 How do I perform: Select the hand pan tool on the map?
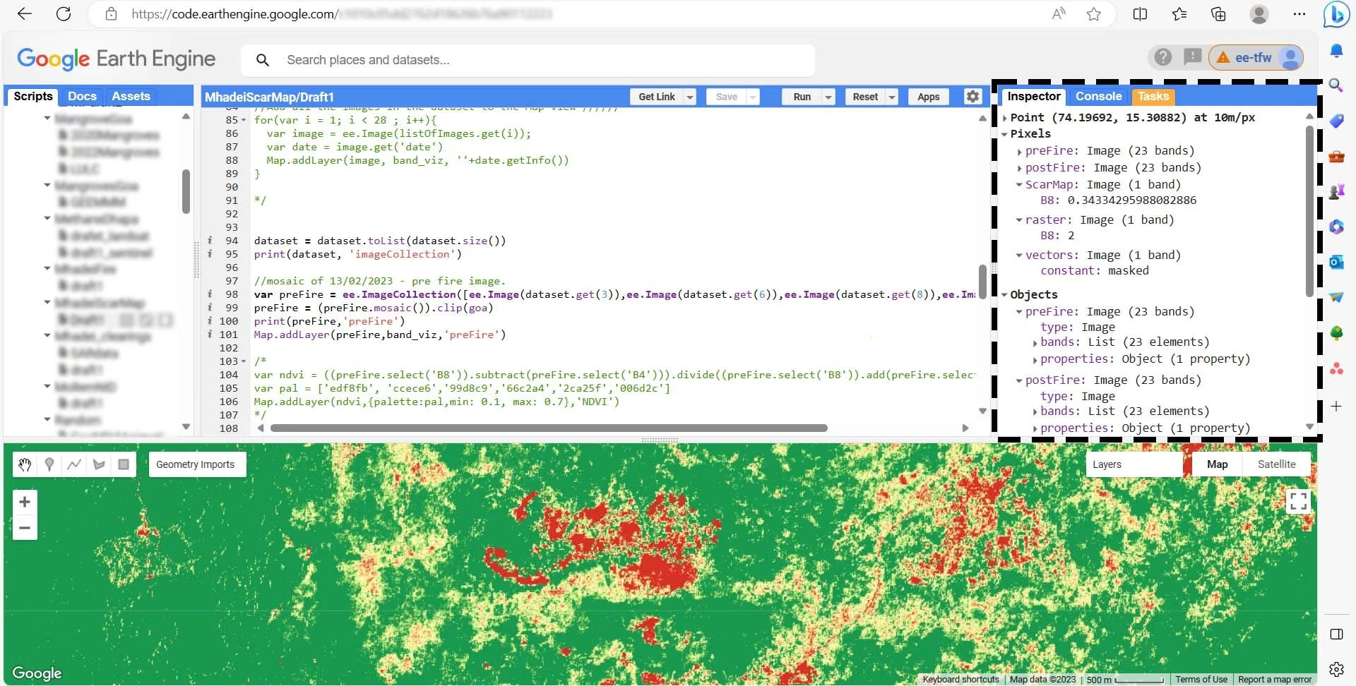click(x=24, y=464)
